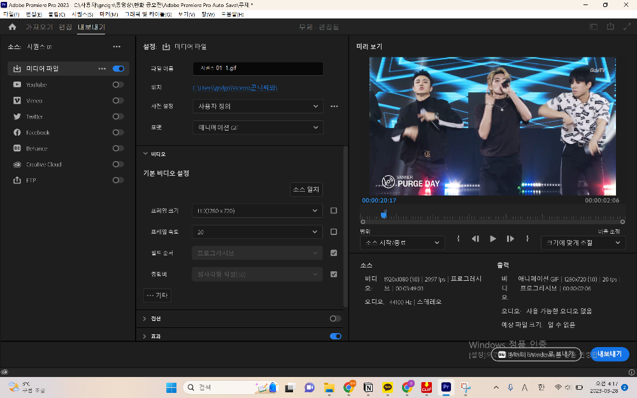Click the blue 내보내기 export button
The image size is (637, 398).
608,355
